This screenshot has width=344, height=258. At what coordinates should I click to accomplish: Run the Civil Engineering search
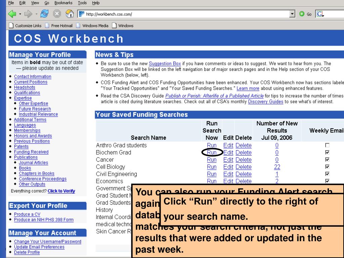click(212, 174)
